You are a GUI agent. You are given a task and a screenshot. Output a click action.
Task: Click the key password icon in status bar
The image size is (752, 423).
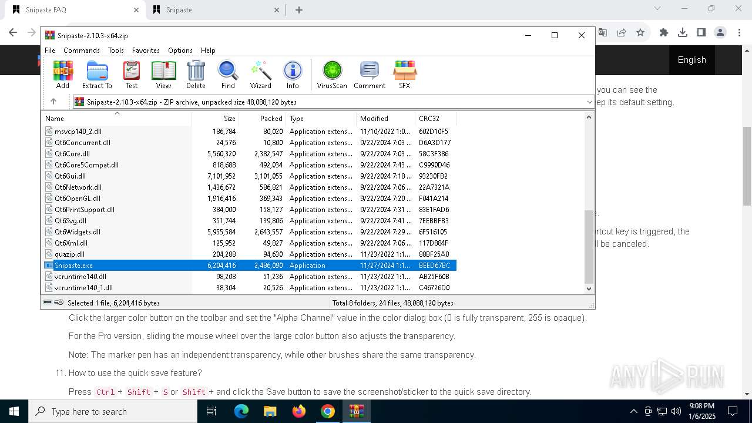click(x=59, y=303)
